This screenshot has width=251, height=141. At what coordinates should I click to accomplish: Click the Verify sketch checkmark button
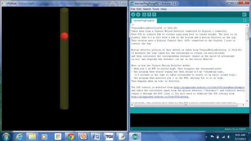coord(133,15)
